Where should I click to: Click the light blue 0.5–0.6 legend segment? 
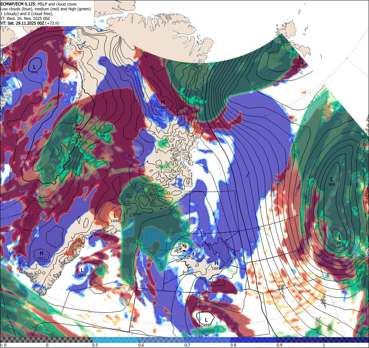tap(115, 340)
